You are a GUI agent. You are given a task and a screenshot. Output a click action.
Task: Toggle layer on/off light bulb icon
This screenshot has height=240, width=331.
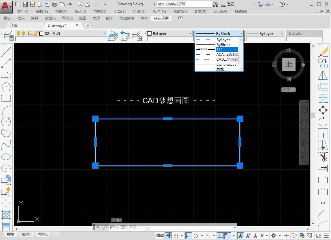(18, 33)
